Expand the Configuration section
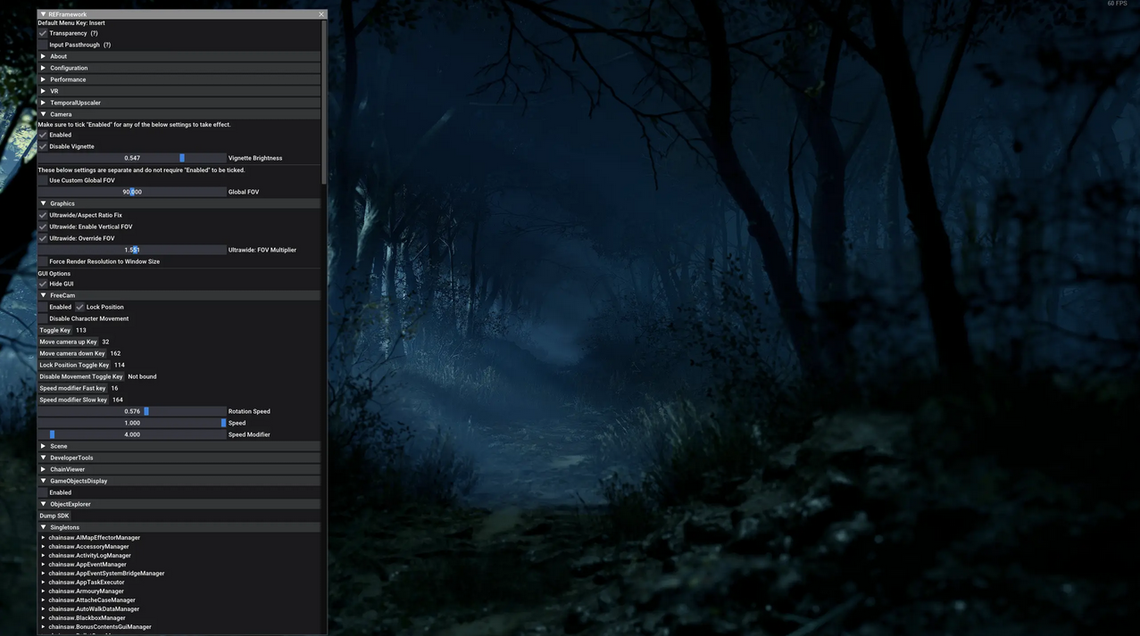 tap(179, 68)
